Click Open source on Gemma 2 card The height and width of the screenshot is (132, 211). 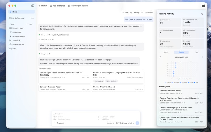(98, 81)
